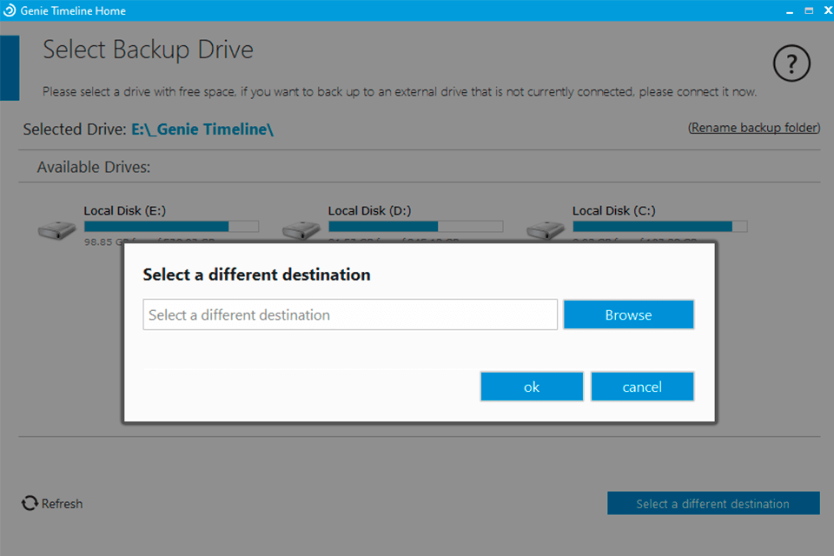834x556 pixels.
Task: Click the Local Disk (D:) usage bar
Action: coord(415,227)
